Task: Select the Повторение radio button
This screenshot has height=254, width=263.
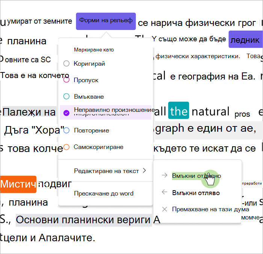Action: click(67, 130)
